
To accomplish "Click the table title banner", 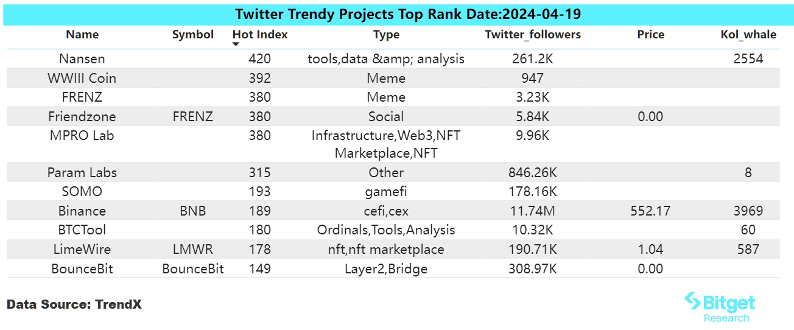I will (397, 13).
